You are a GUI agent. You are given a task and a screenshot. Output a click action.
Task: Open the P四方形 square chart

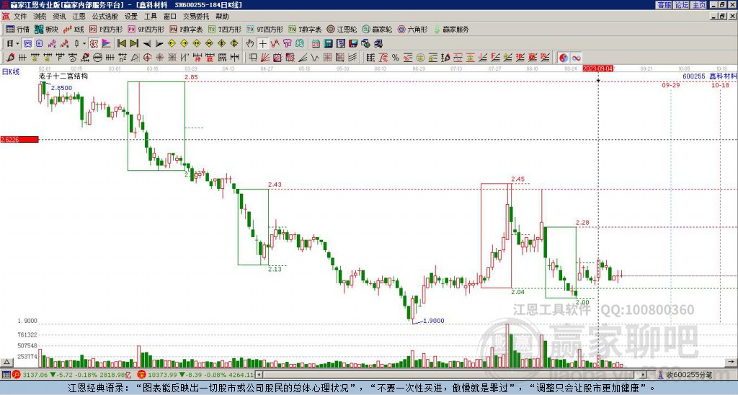[106, 29]
